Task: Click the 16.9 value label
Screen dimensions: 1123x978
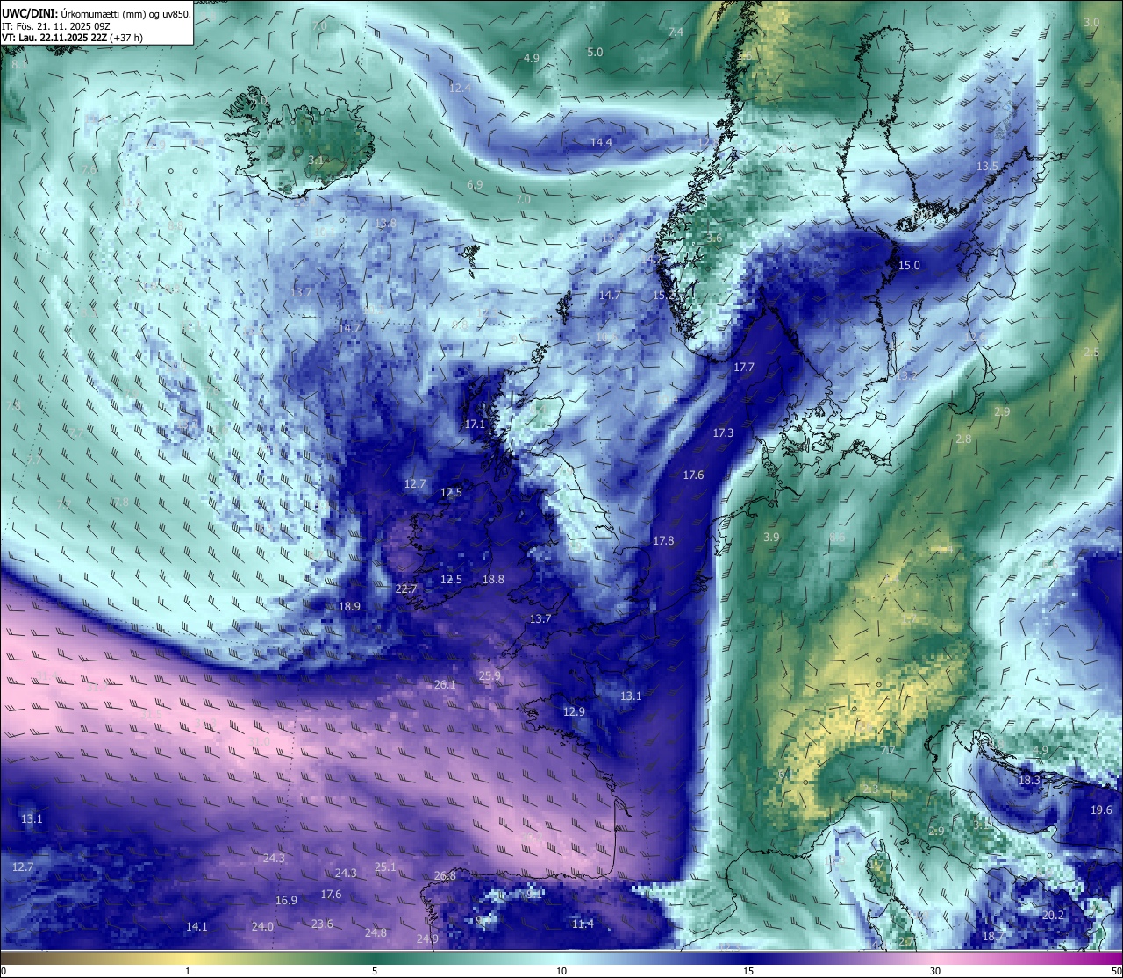Action: point(286,901)
